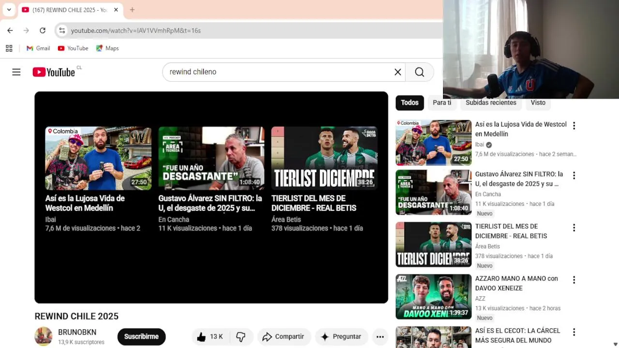This screenshot has width=619, height=348.
Task: Like the video with thumbs up
Action: [x=201, y=337]
